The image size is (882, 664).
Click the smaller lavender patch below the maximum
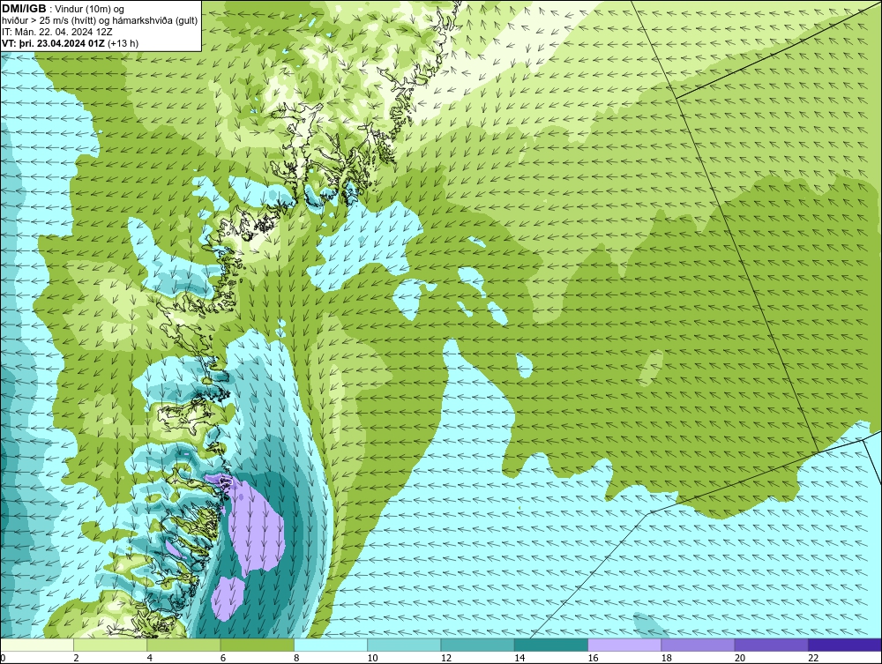[228, 598]
